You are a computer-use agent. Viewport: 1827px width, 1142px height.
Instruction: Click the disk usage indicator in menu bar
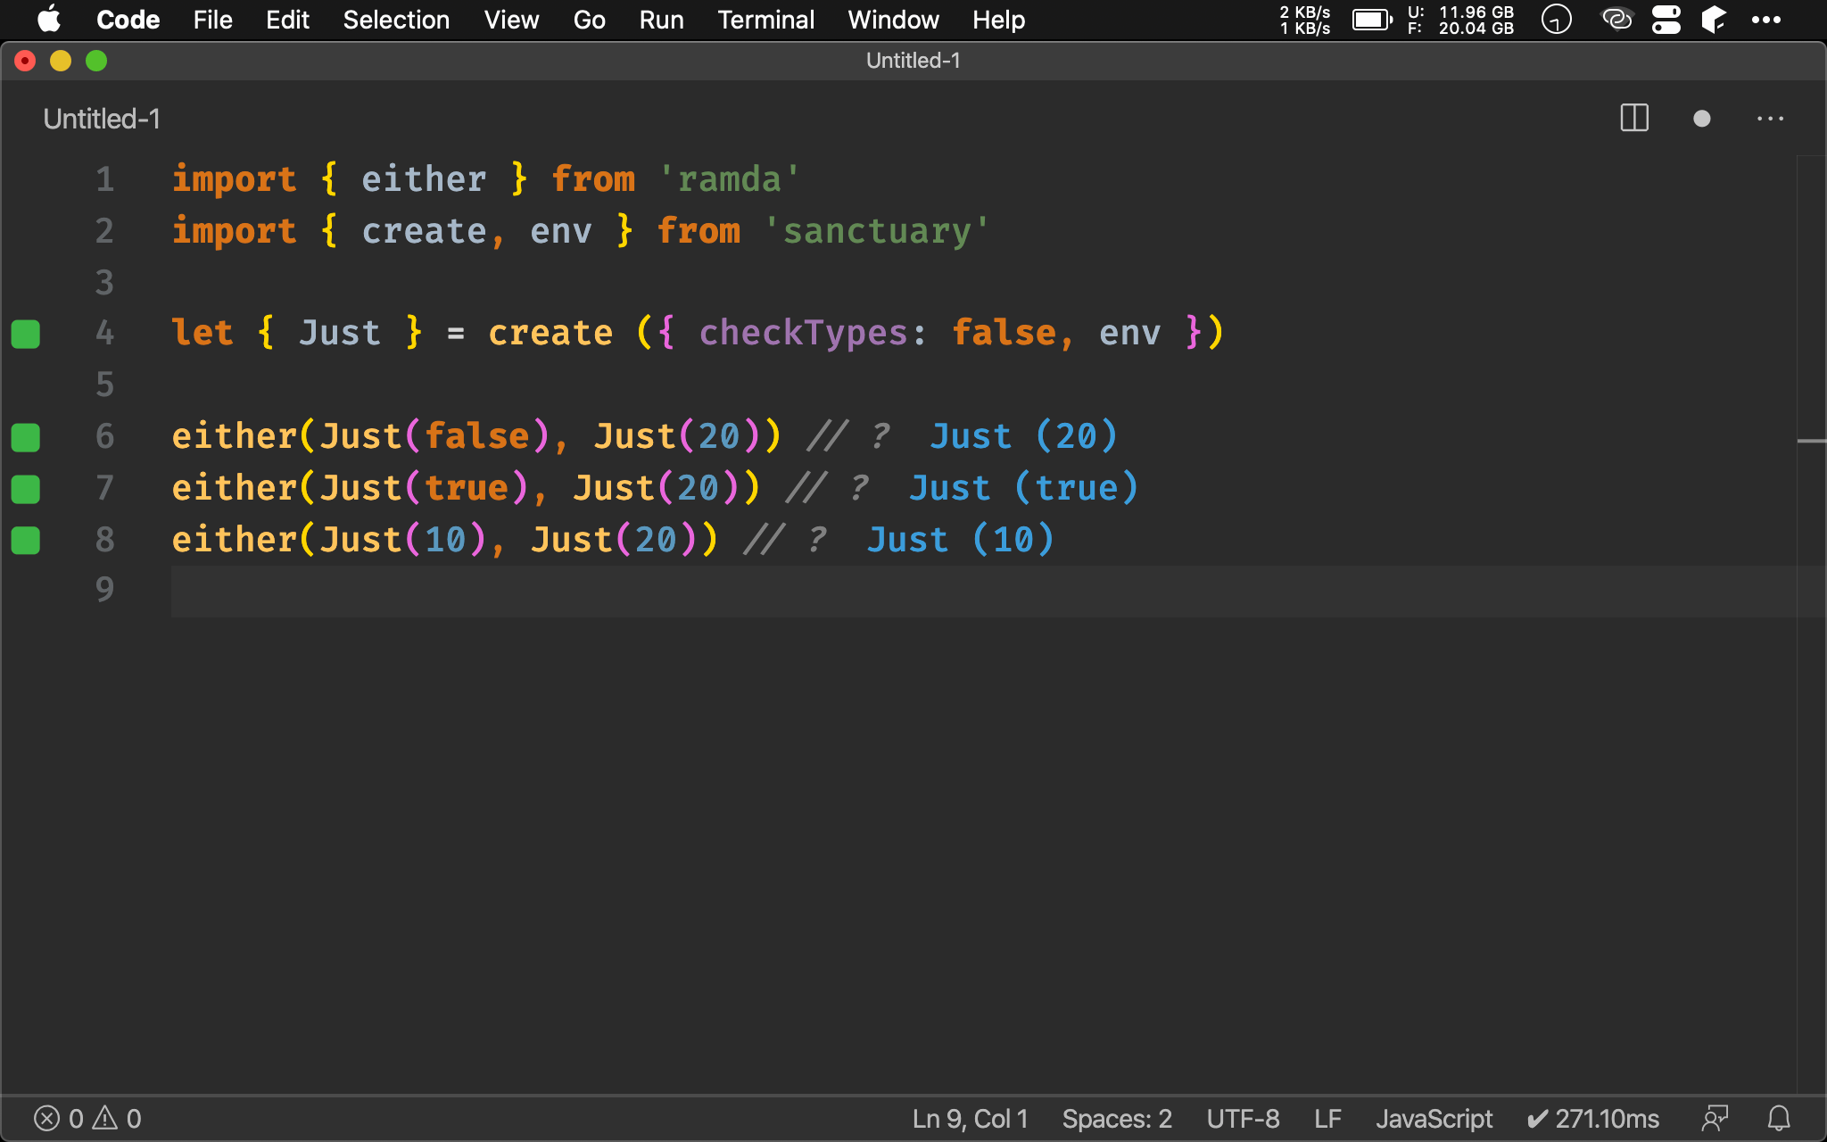coord(1460,20)
